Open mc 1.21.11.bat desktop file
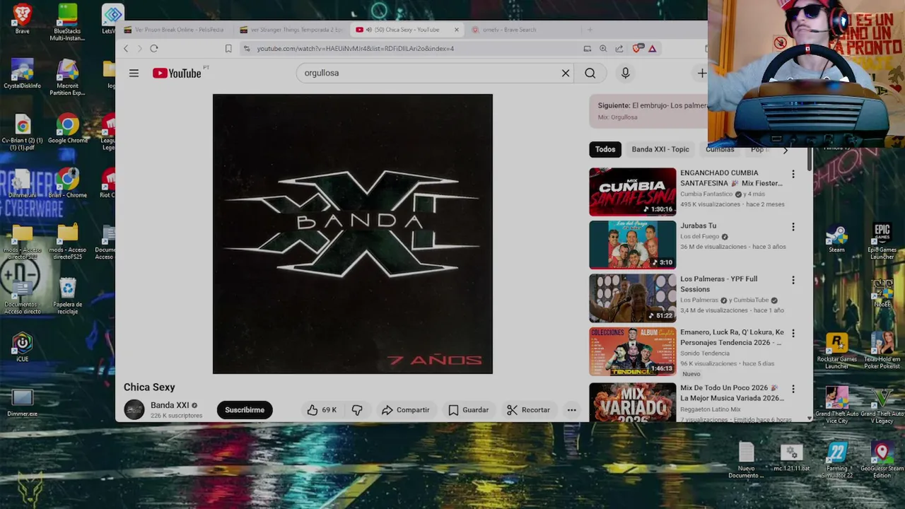 click(791, 457)
